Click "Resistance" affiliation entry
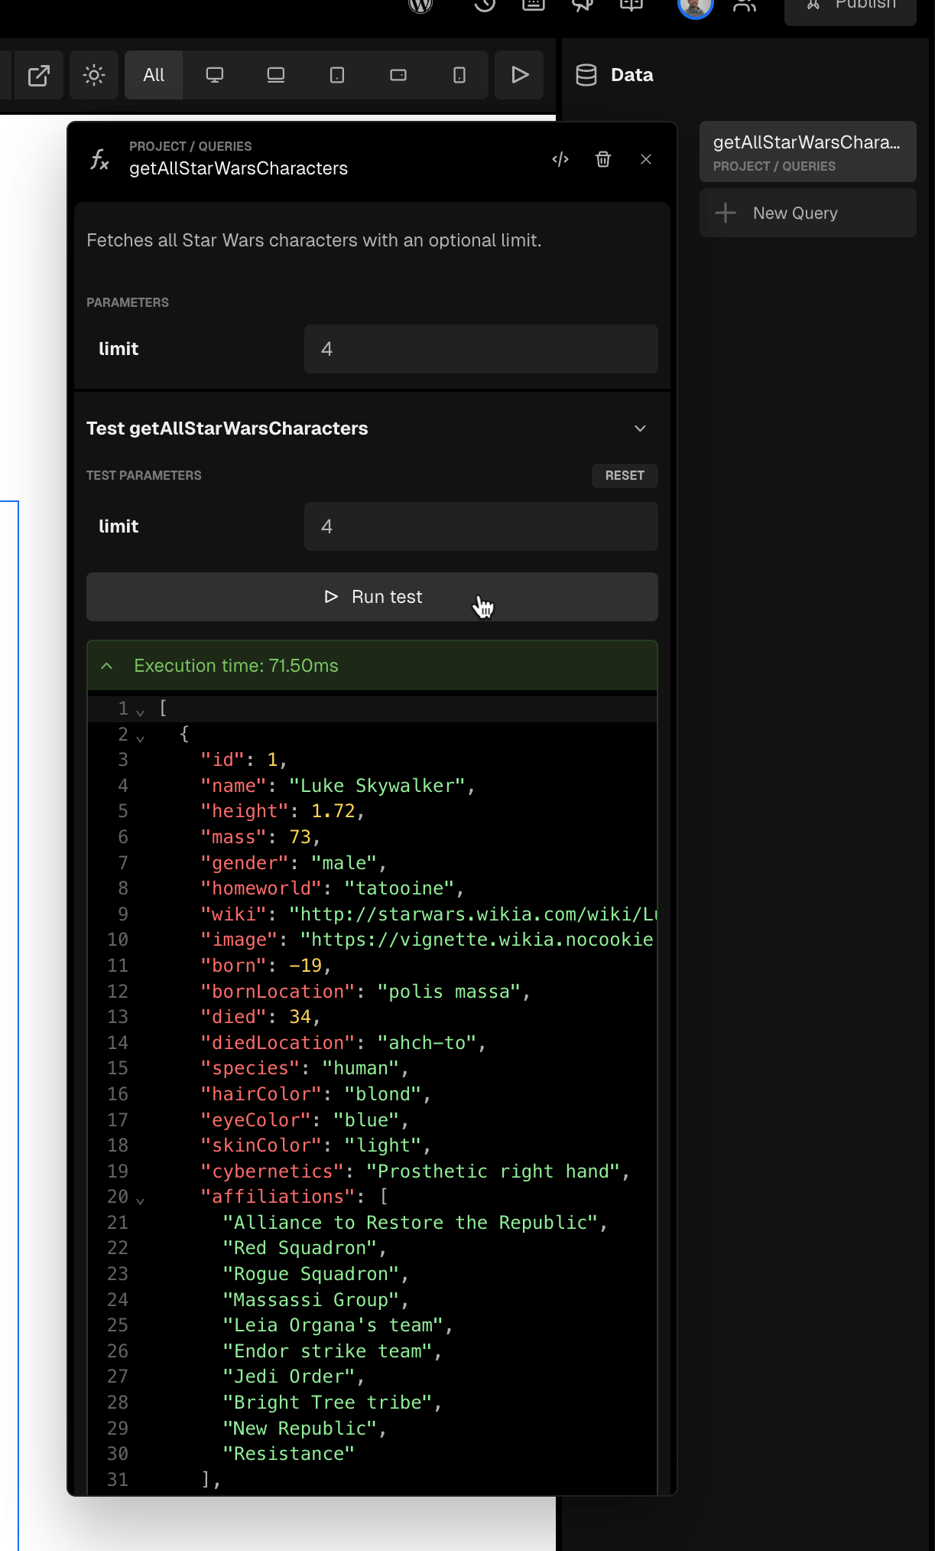Viewport: 935px width, 1551px height. click(x=288, y=1454)
